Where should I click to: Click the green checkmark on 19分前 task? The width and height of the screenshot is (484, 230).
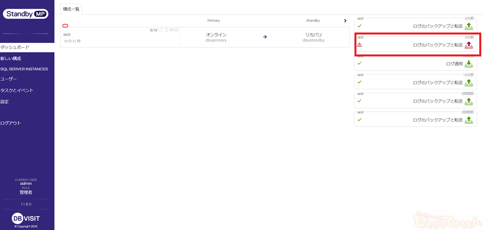[360, 82]
